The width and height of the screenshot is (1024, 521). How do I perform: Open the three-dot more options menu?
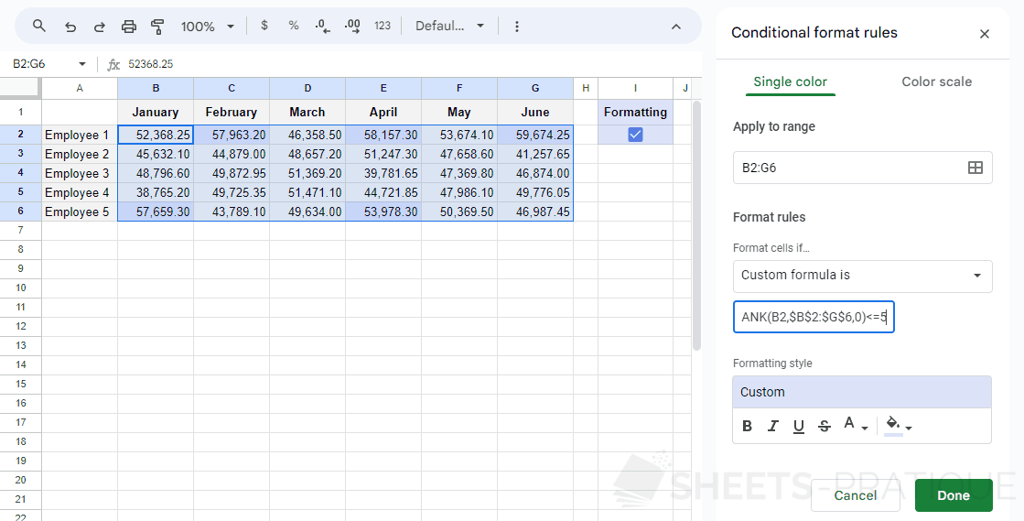tap(516, 27)
